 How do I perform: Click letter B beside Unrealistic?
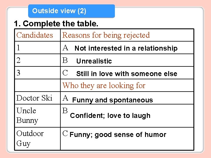pyautogui.click(x=65, y=60)
